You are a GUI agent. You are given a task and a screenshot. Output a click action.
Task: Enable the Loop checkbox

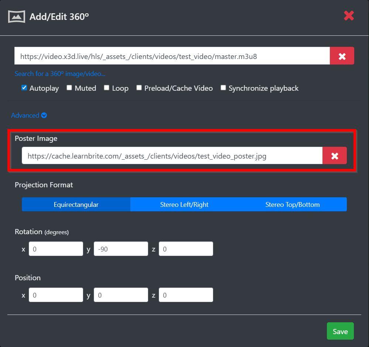click(x=107, y=88)
